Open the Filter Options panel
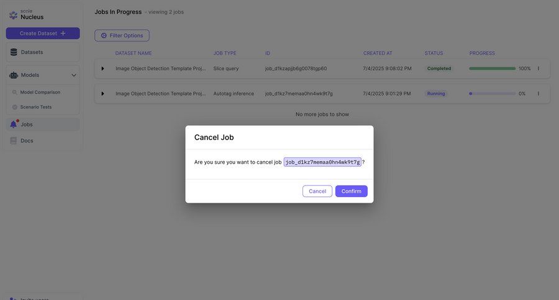The height and width of the screenshot is (300, 559). [122, 35]
